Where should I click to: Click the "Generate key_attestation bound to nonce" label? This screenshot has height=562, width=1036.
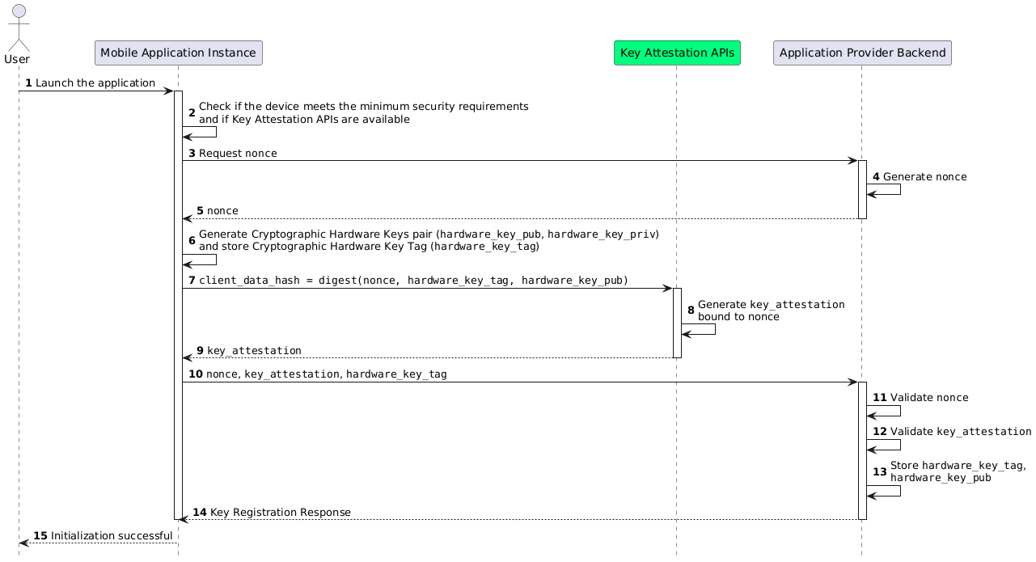[x=771, y=311]
